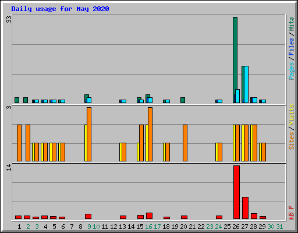This screenshot has width=298, height=233.
Task: Select the orange Sites bar for day 1
Action: point(19,143)
